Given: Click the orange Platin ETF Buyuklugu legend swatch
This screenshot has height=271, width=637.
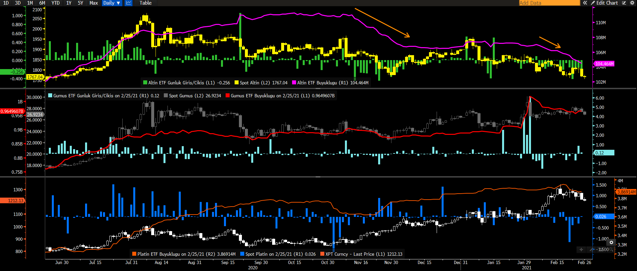Looking at the screenshot, I should pyautogui.click(x=134, y=254).
